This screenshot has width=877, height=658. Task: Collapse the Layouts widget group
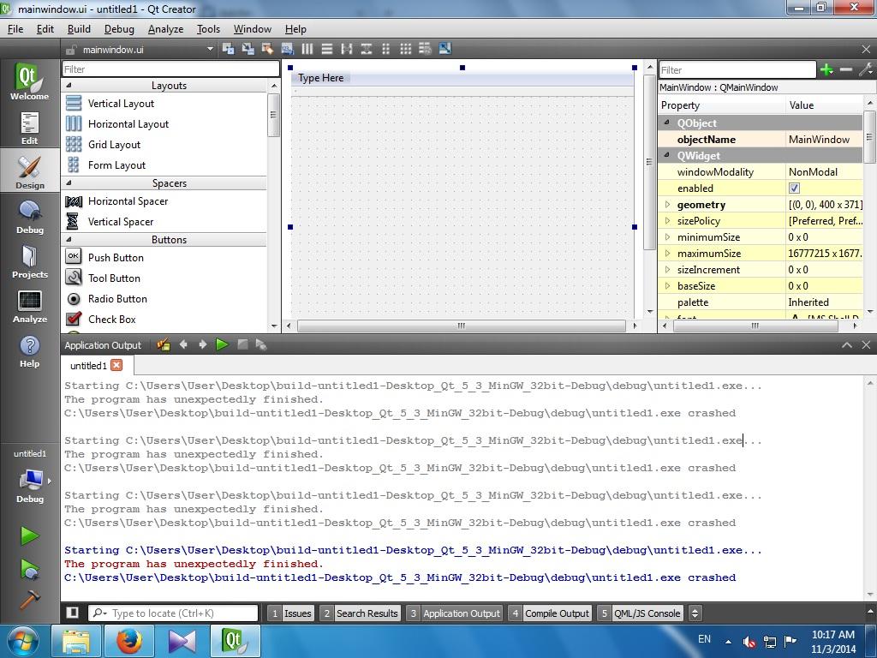[x=69, y=86]
